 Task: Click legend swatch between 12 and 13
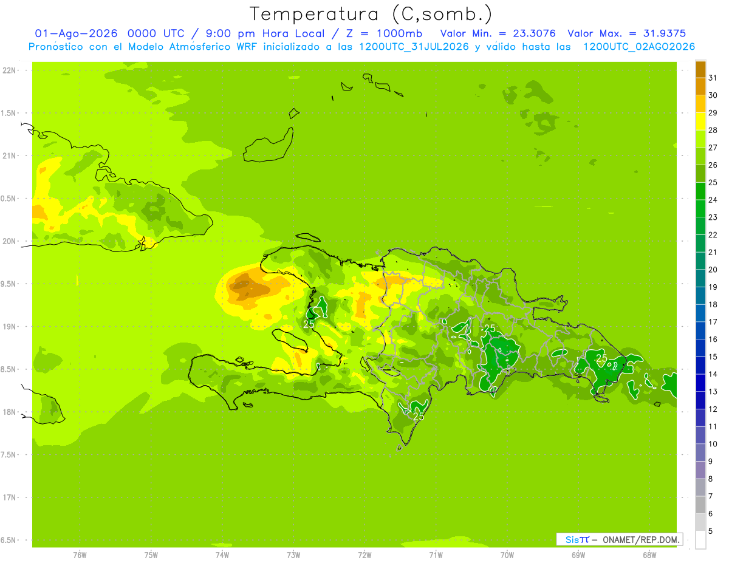coord(700,400)
